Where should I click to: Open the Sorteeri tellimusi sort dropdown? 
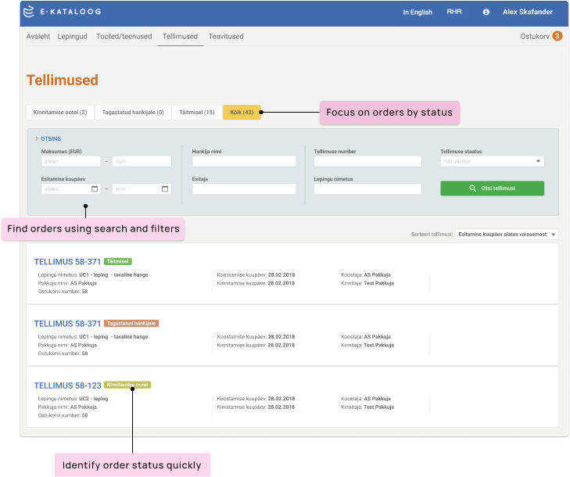point(507,235)
